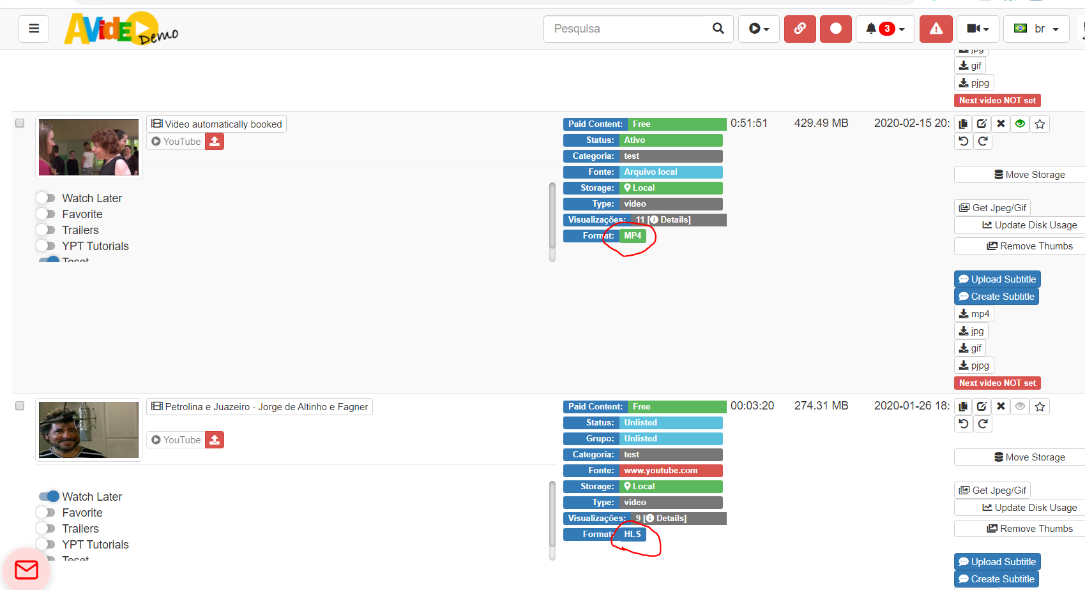Upload Petrolina e Juazeiro to YouTube

(x=215, y=440)
